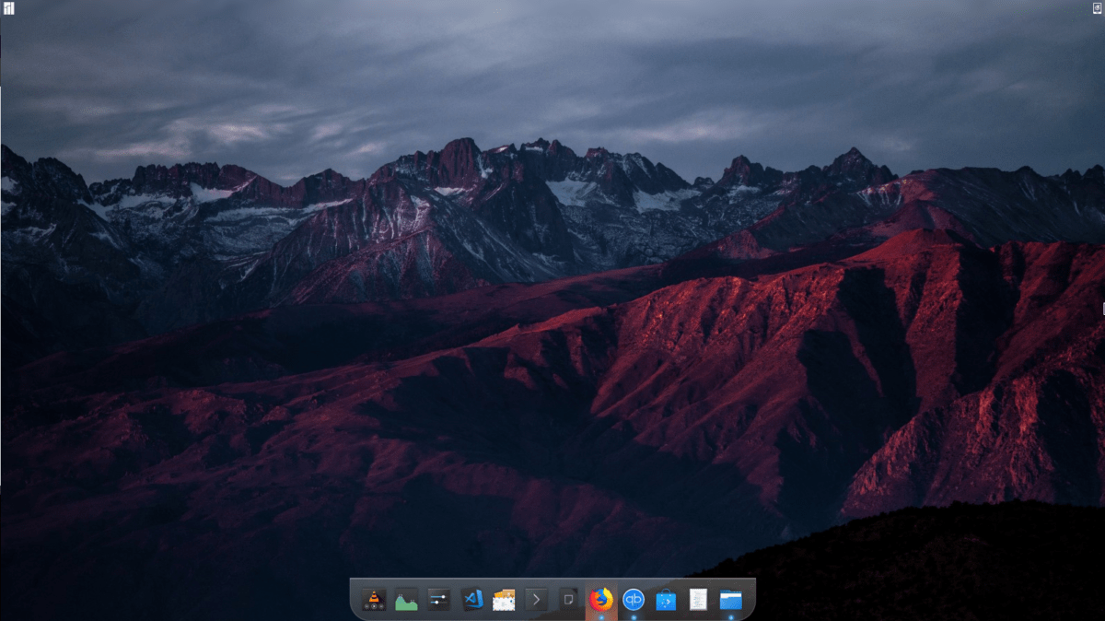Image resolution: width=1105 pixels, height=621 pixels.
Task: Launch Visual Studio Code
Action: [472, 599]
